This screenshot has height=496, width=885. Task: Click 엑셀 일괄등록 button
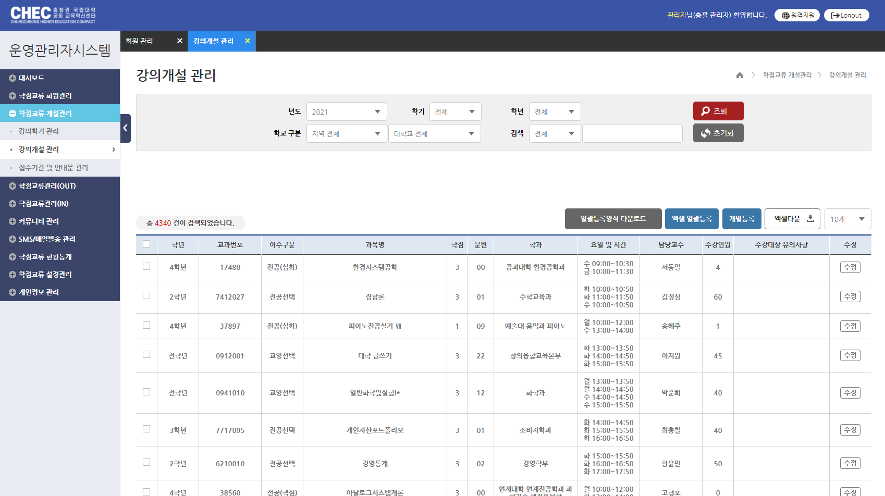click(x=692, y=219)
